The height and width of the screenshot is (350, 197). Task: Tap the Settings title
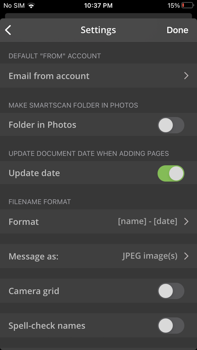tap(98, 30)
